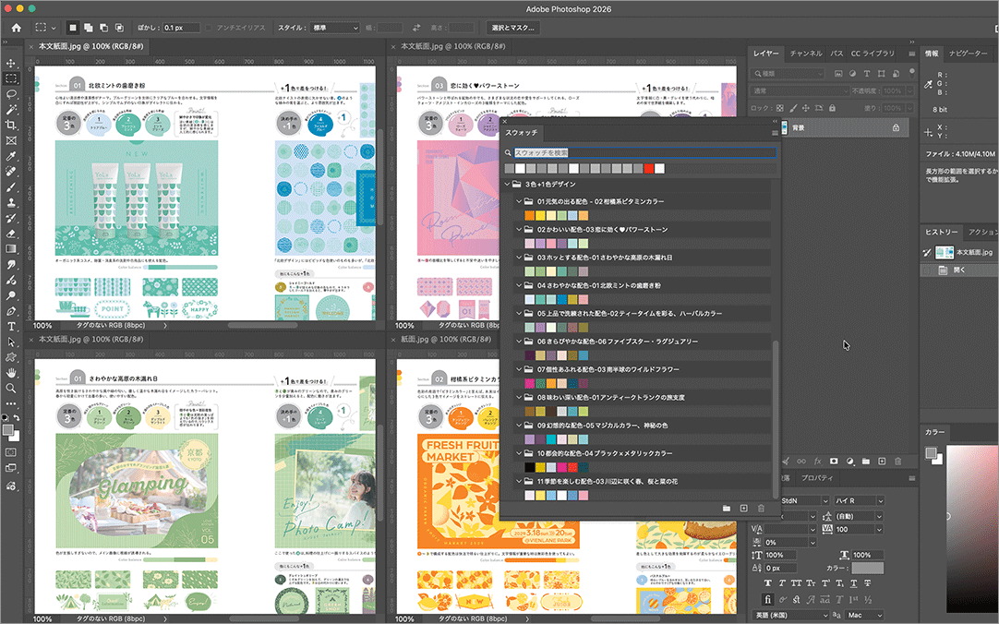The height and width of the screenshot is (624, 999).
Task: Click the add layer style fx icon
Action: click(817, 461)
